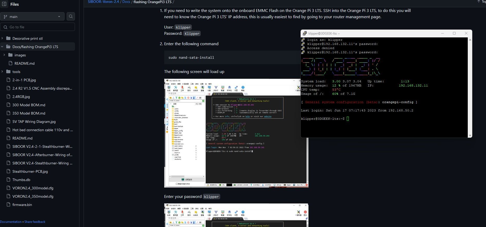This screenshot has height=227, width=486.
Task: Maximize the PuTTY terminal window
Action: point(454,33)
